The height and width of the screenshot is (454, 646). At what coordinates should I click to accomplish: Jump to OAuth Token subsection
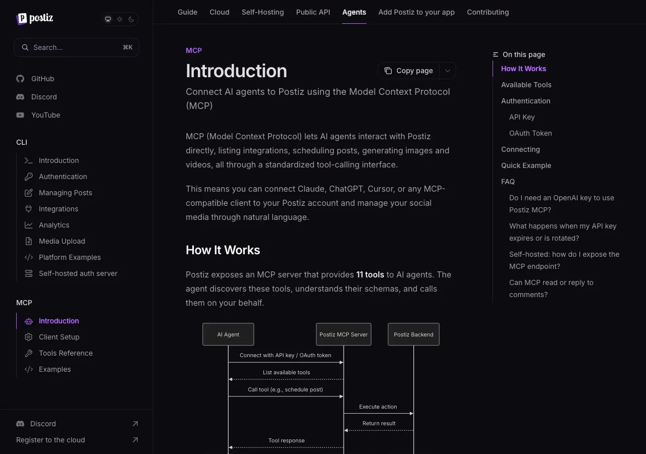[x=530, y=133]
